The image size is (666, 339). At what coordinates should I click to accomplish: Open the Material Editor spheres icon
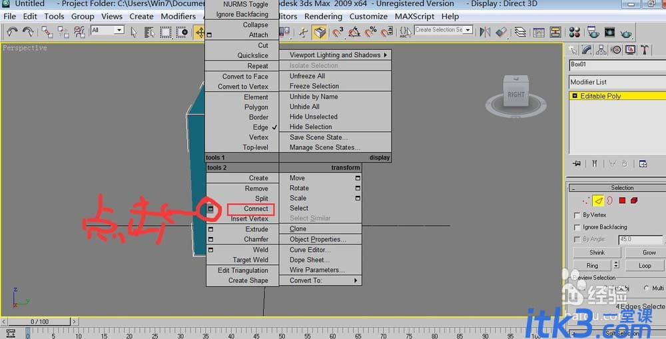(574, 32)
